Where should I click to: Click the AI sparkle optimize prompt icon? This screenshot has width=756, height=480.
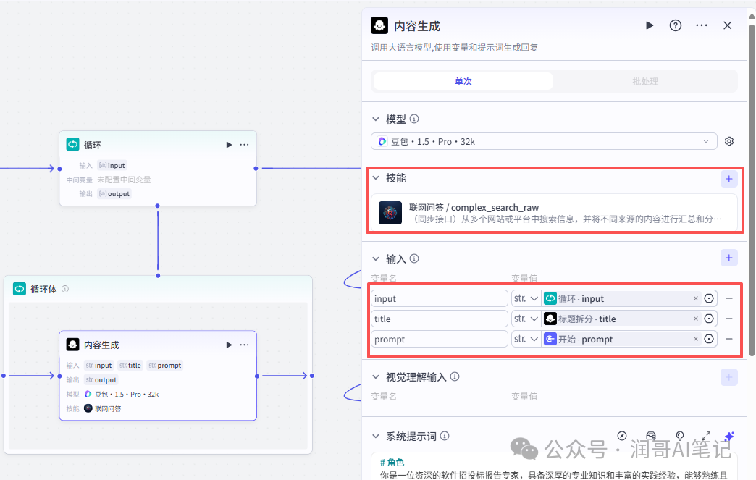pyautogui.click(x=729, y=436)
